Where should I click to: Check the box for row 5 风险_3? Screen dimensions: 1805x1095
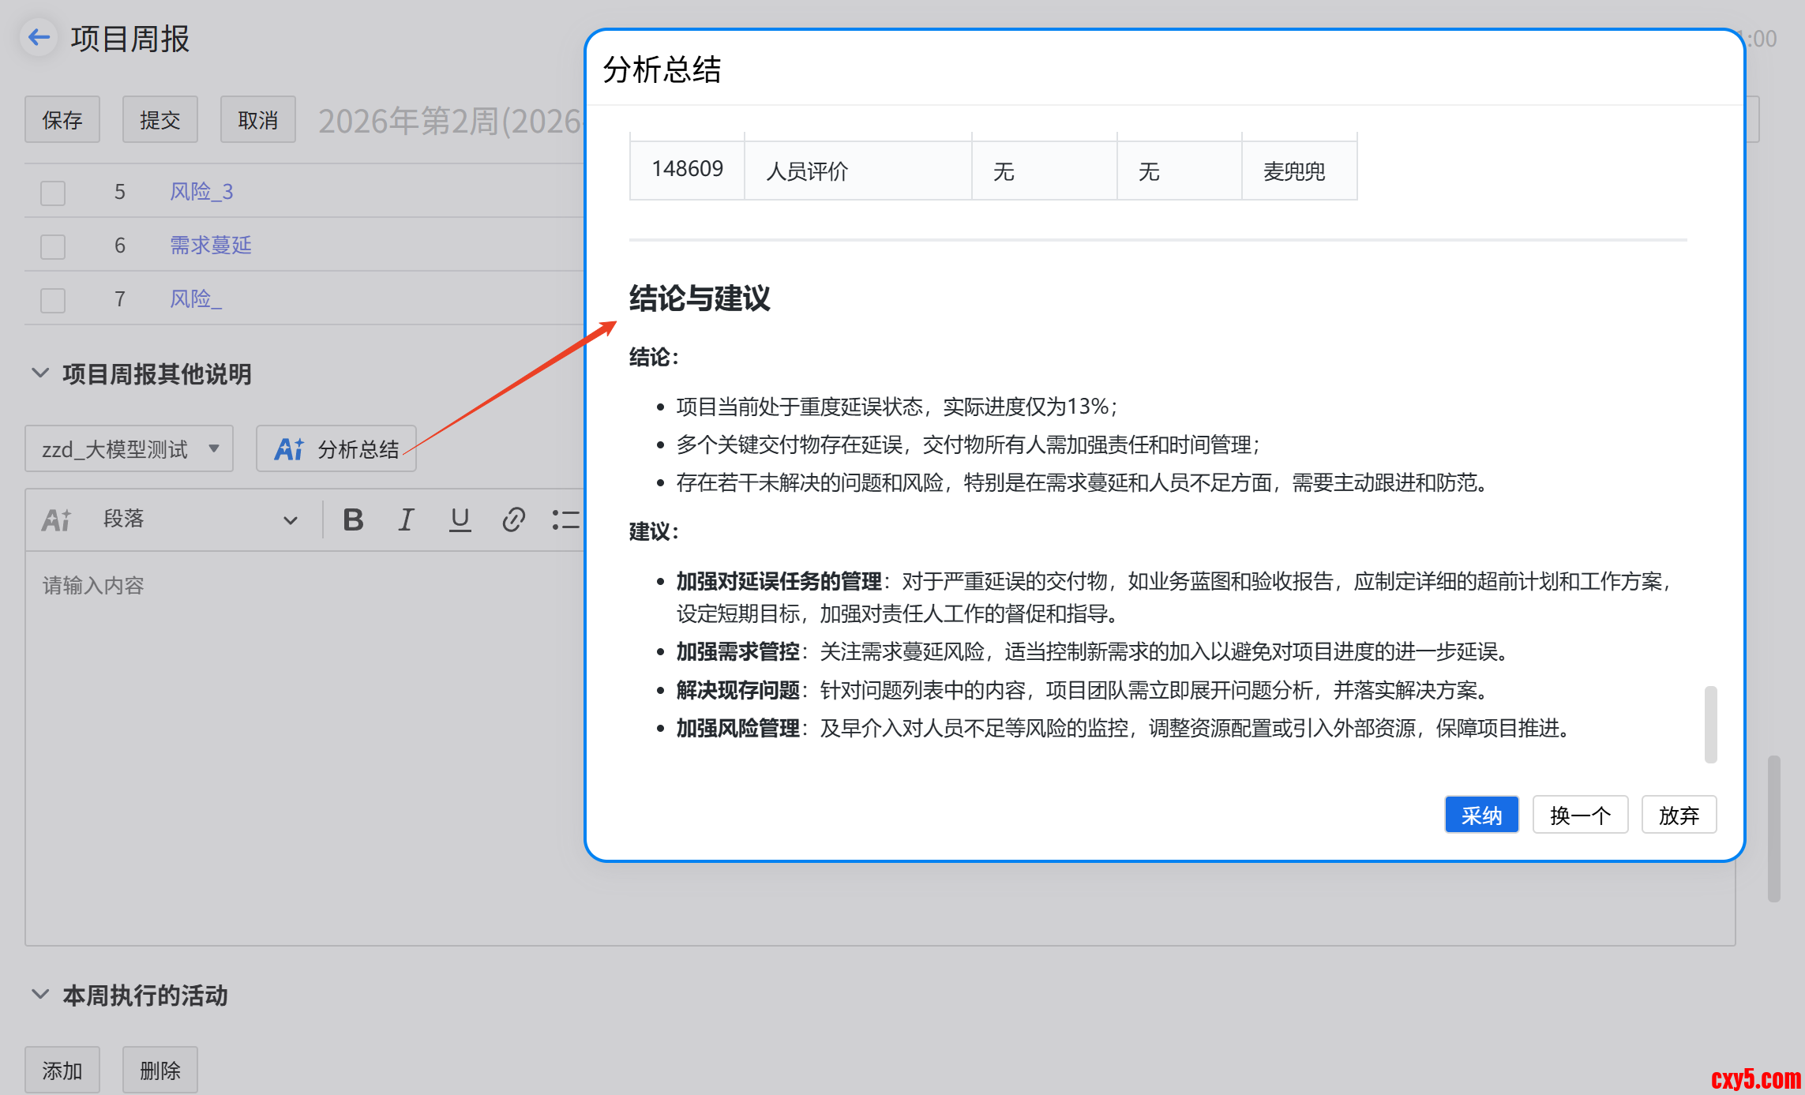(x=53, y=193)
